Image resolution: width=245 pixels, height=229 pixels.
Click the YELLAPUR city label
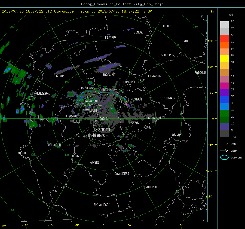pyautogui.click(x=54, y=145)
